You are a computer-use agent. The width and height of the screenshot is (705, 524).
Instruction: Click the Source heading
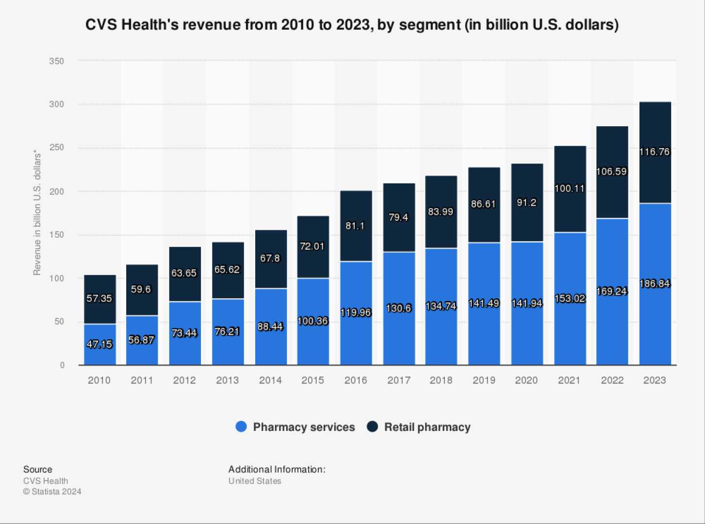37,469
